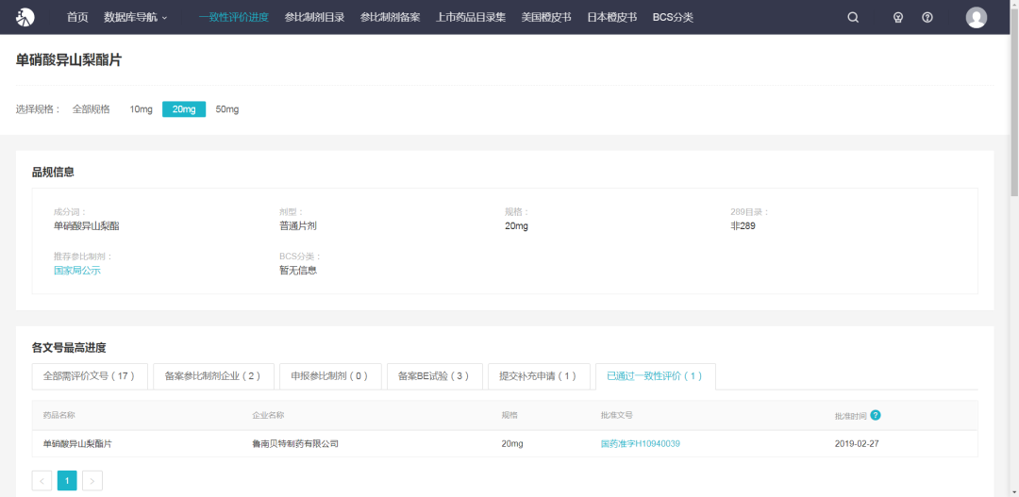
Task: Open the 国家局公示 link
Action: point(77,271)
